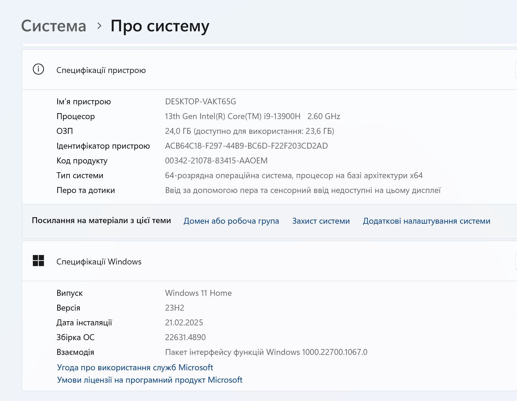Viewport: 517px width, 401px height.
Task: Click the Дата інсталяції label
Action: click(84, 323)
